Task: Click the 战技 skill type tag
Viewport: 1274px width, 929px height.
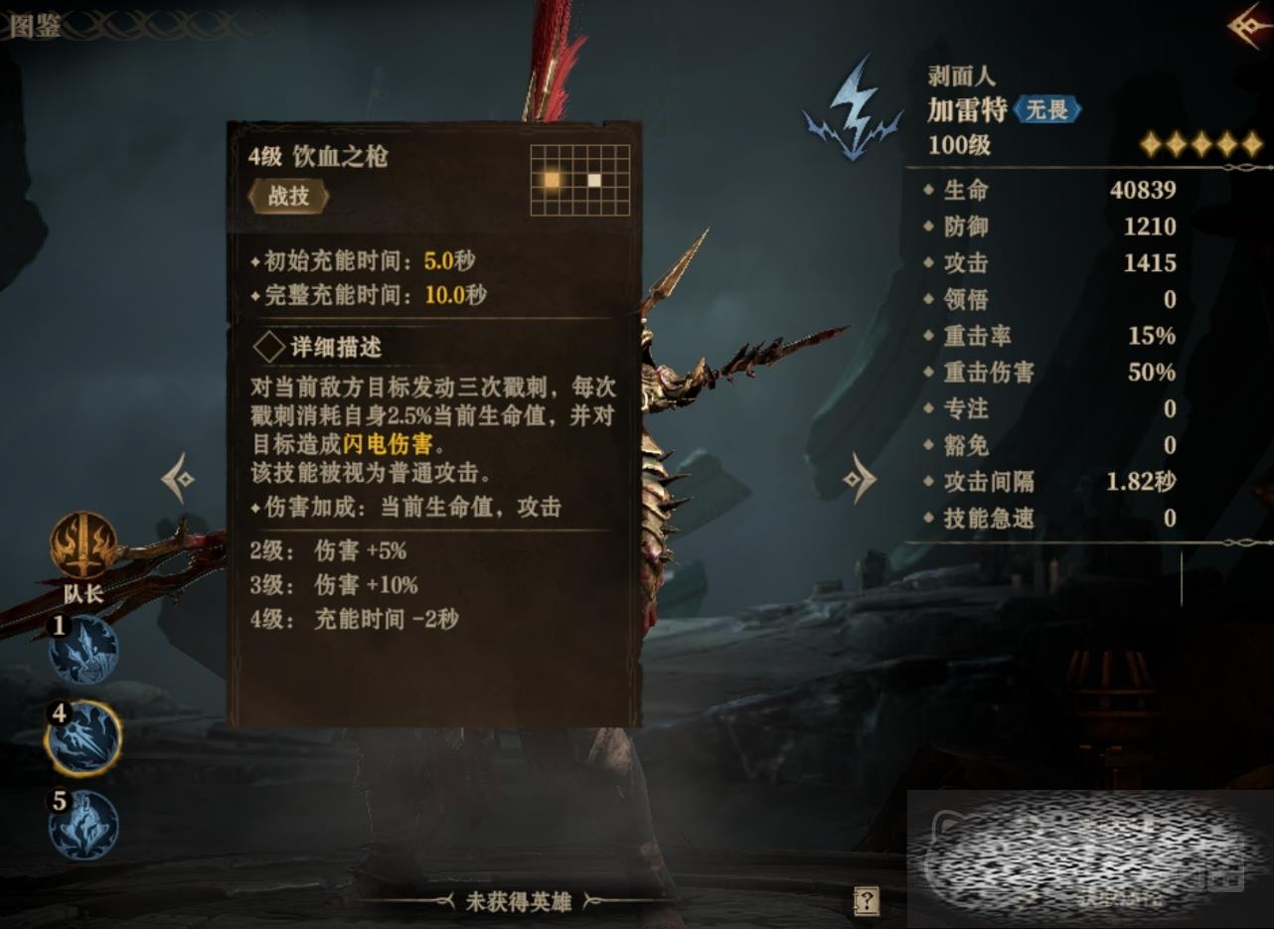Action: [x=288, y=196]
